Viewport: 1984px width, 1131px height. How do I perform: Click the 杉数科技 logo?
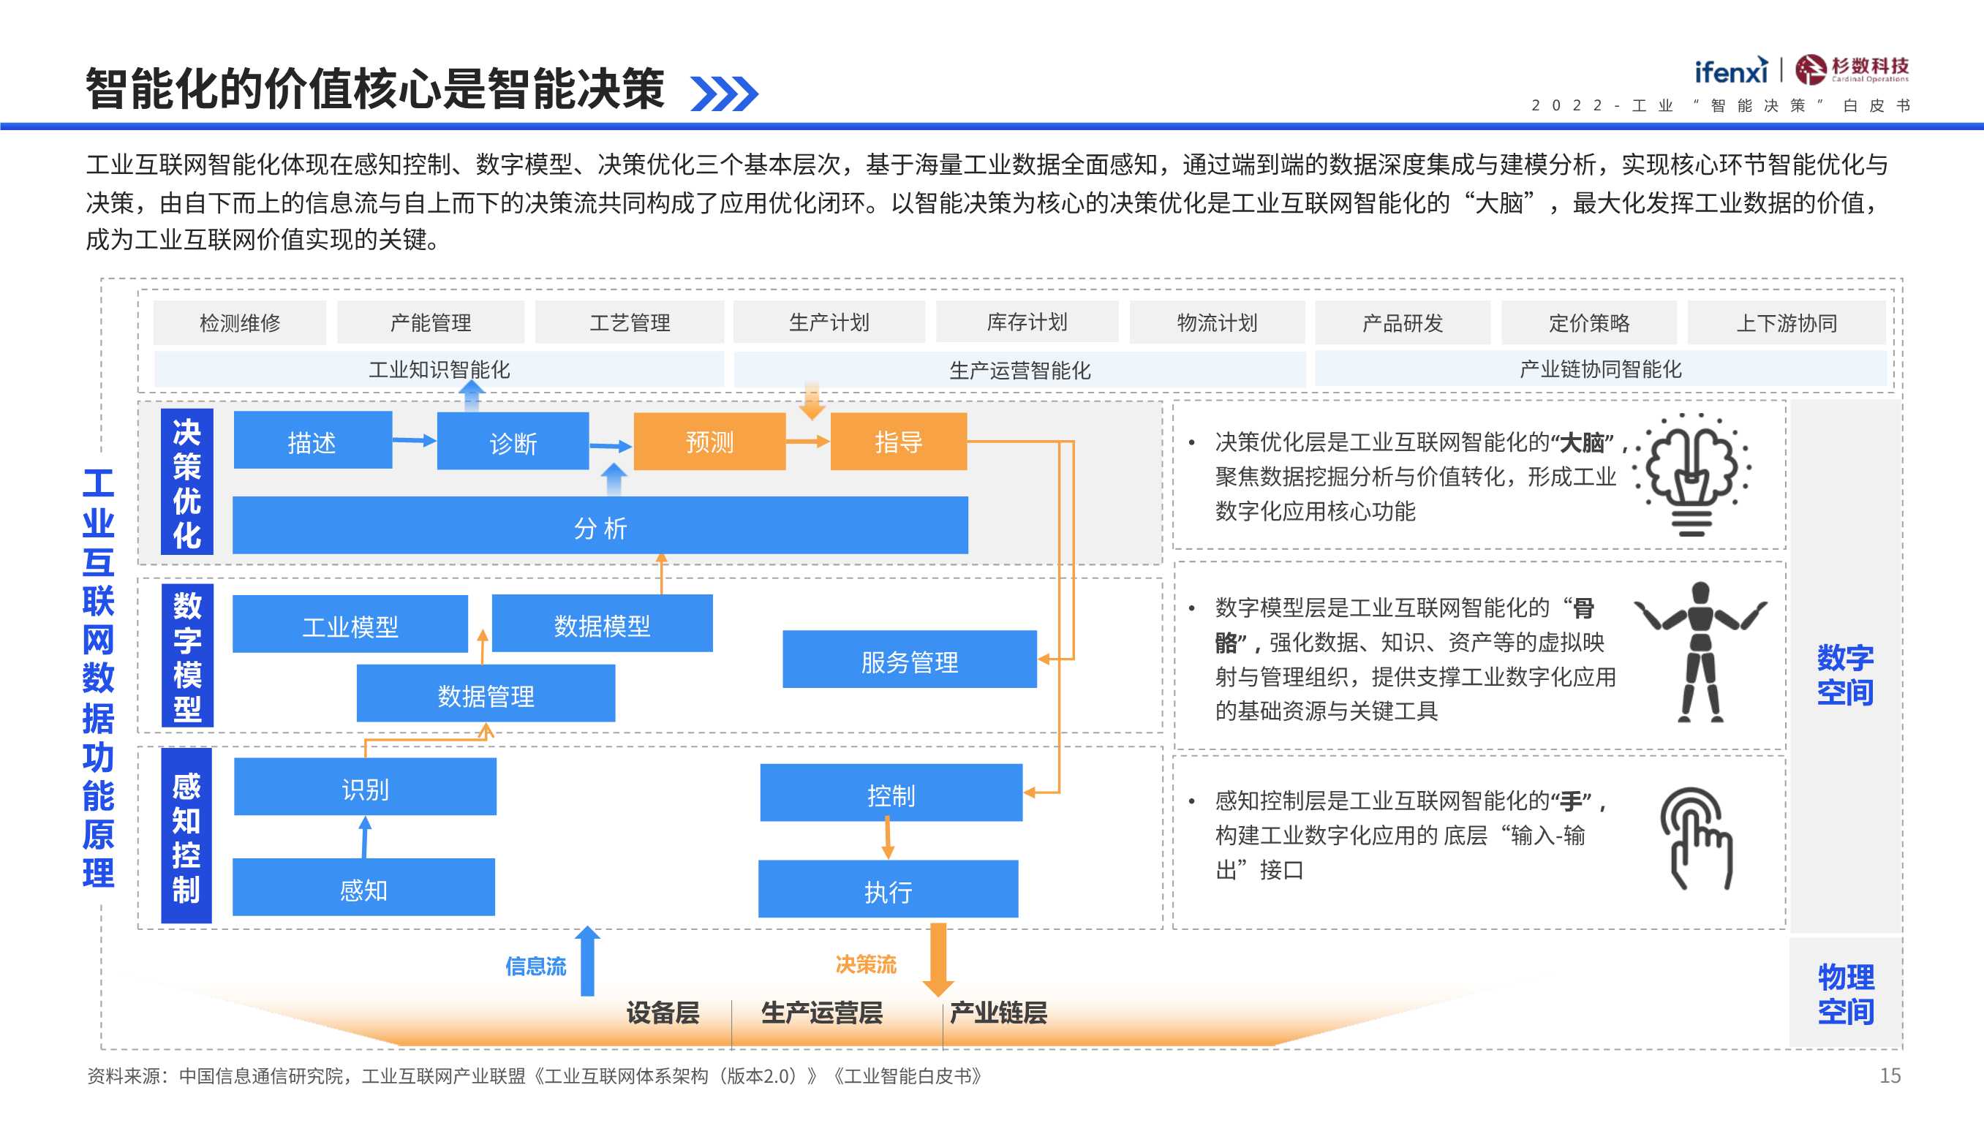pyautogui.click(x=1851, y=69)
